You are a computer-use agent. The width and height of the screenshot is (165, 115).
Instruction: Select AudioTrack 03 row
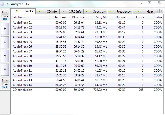pos(87,32)
